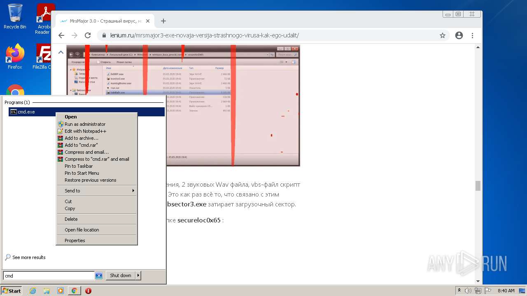Viewport: 527px width, 296px height.
Task: Select Add to "cmd.rar"
Action: 97,145
